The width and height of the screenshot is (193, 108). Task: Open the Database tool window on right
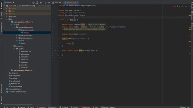[192, 16]
